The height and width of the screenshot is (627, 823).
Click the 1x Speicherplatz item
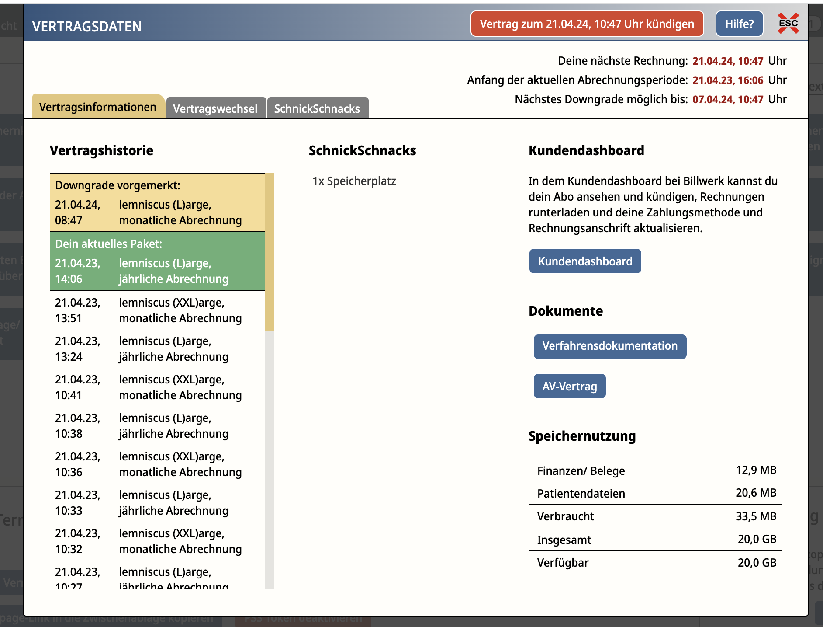click(354, 181)
